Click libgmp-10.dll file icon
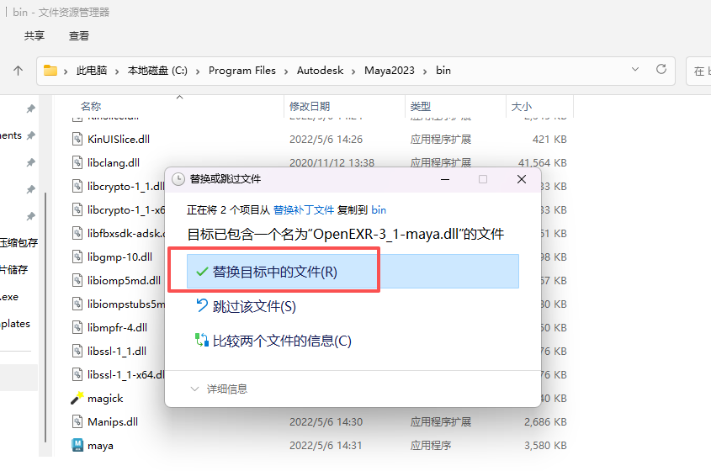Image resolution: width=711 pixels, height=471 pixels. coord(77,257)
